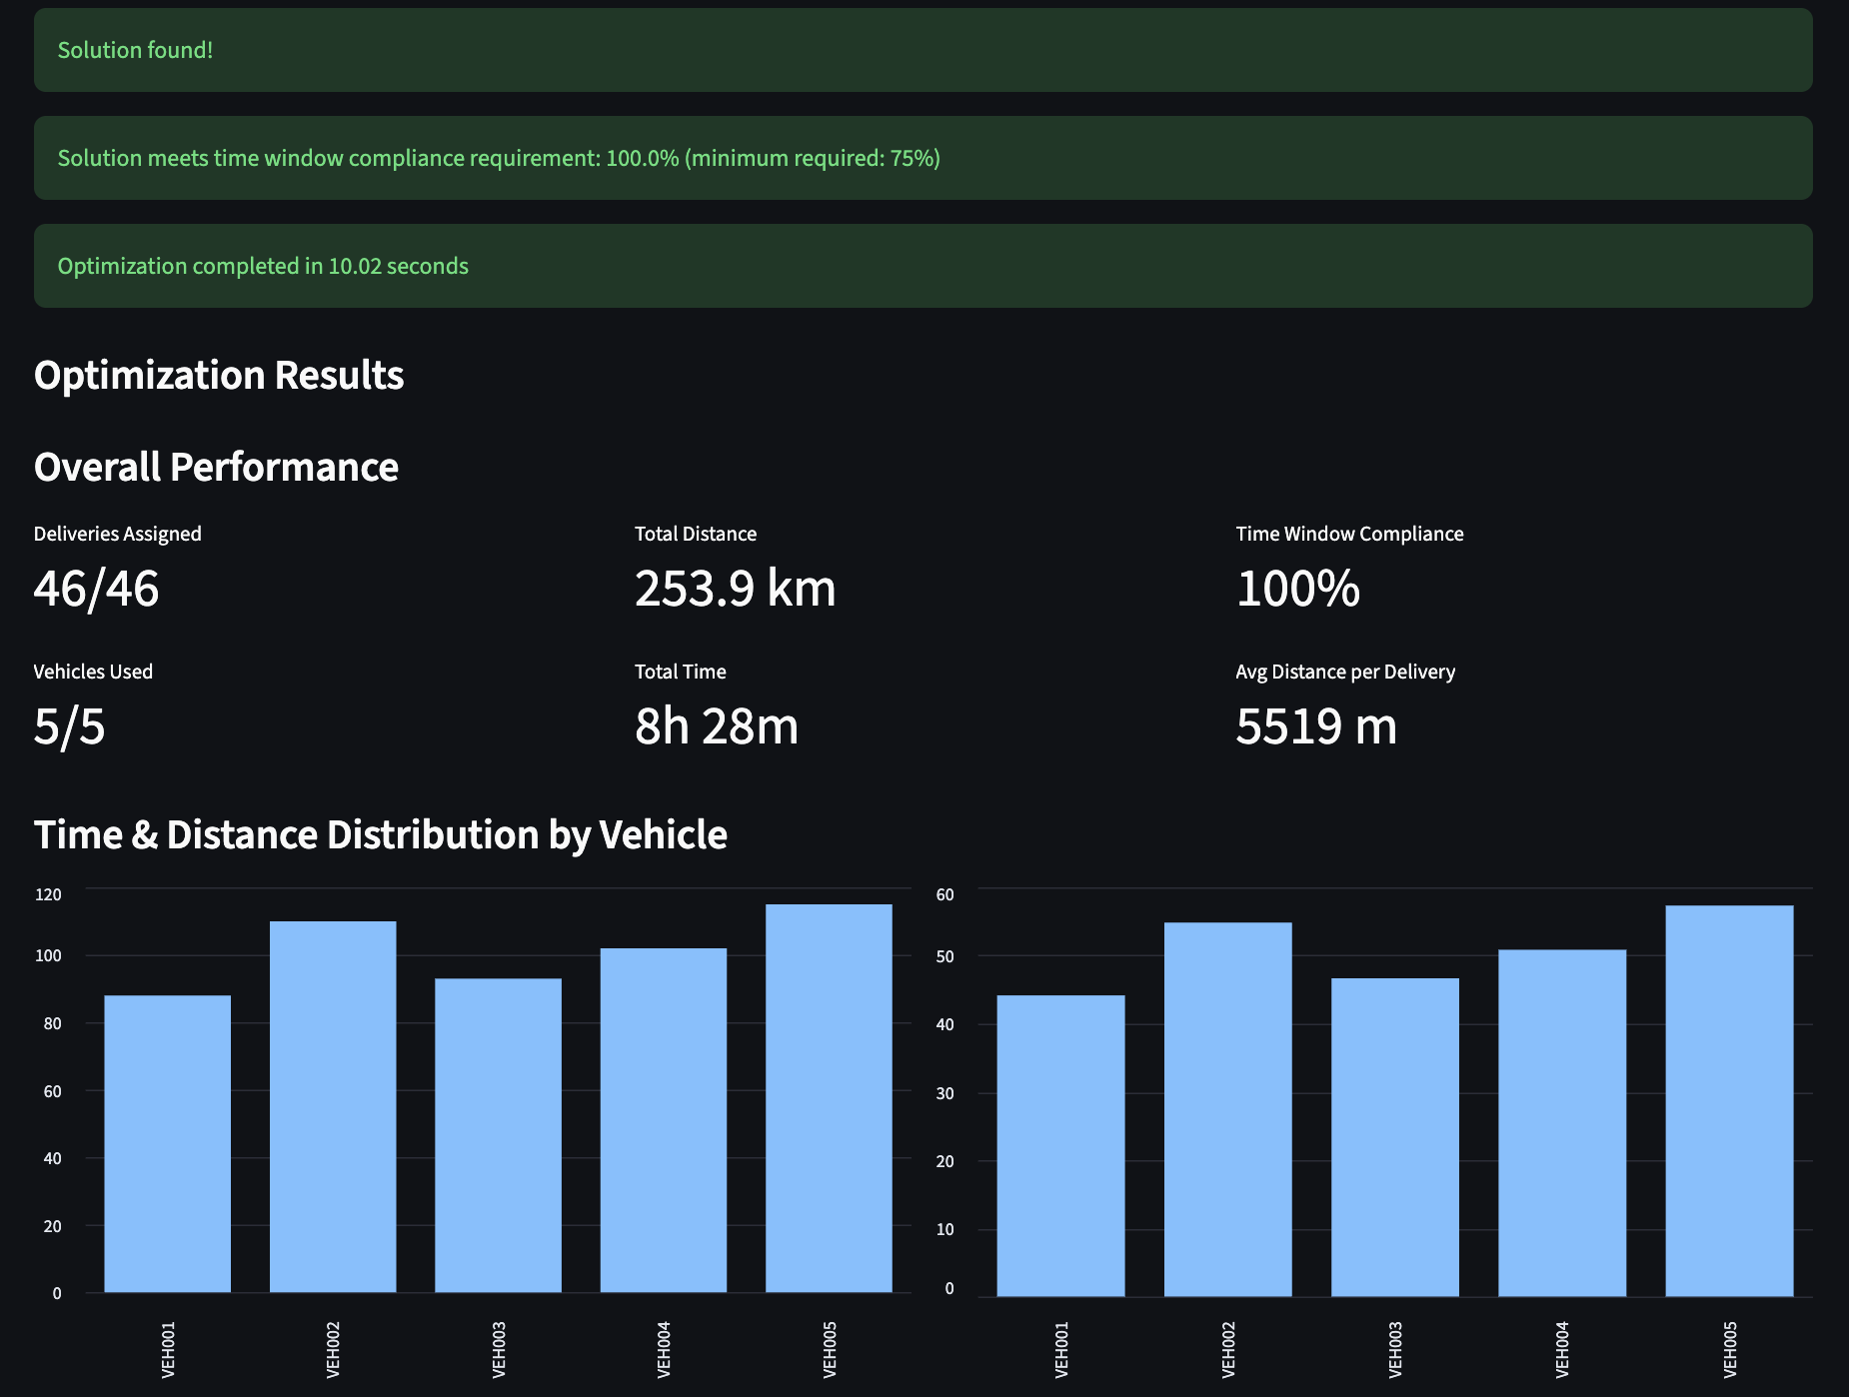Viewport: 1849px width, 1397px height.
Task: Click the 'Total Time' metric label
Action: click(x=681, y=672)
